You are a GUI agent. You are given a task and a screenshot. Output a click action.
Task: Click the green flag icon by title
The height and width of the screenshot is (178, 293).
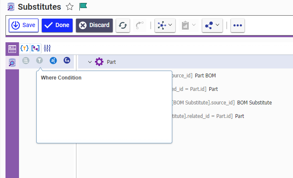(x=83, y=7)
